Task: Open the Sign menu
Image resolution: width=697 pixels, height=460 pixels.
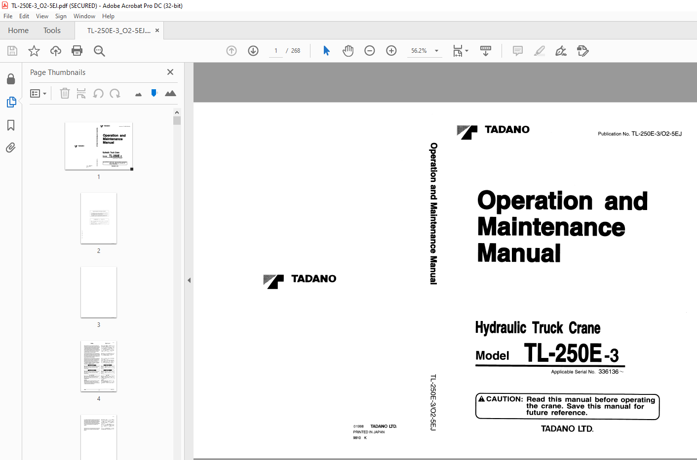Action: [x=61, y=16]
